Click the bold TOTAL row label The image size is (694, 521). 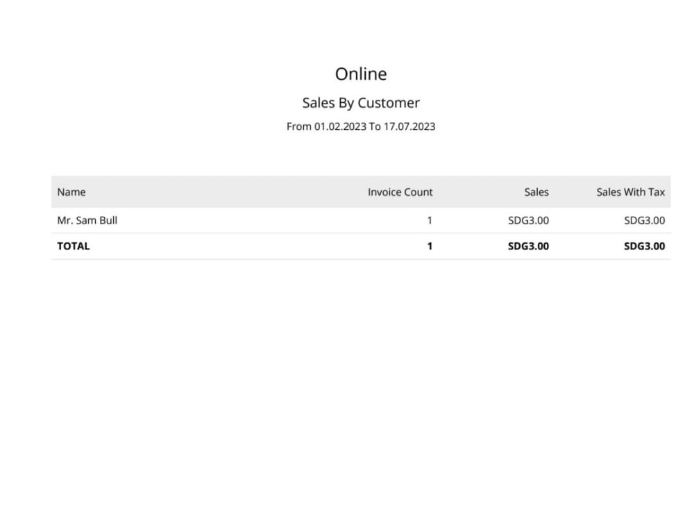tap(74, 247)
